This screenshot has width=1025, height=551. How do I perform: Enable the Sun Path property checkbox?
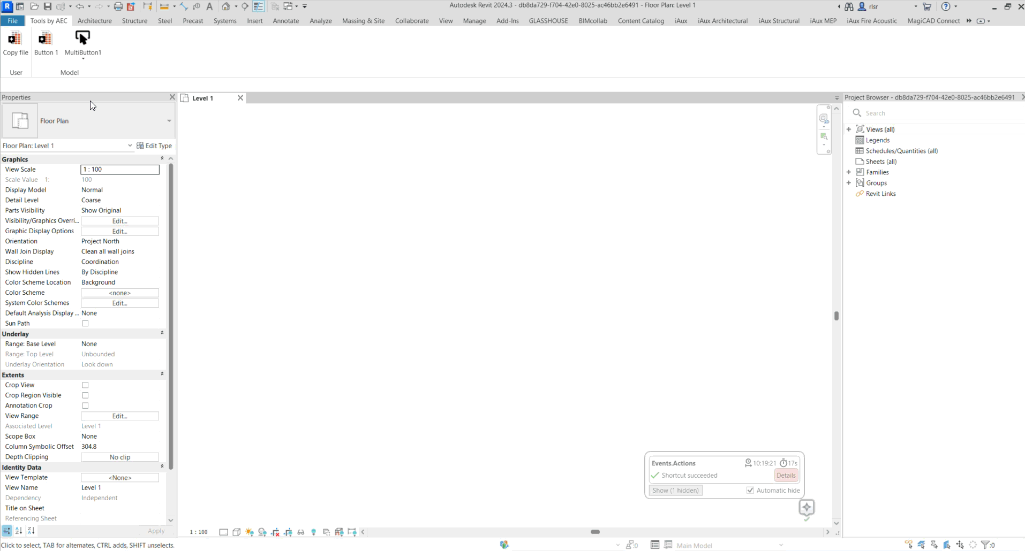click(x=85, y=323)
